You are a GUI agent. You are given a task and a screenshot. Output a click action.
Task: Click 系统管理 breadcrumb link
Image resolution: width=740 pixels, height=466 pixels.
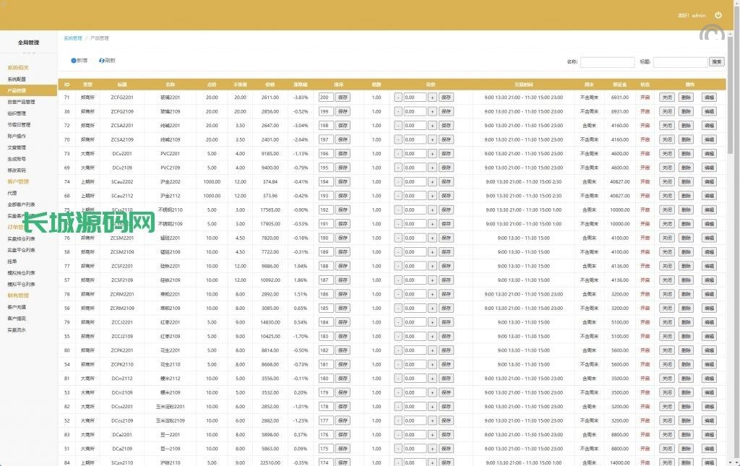tap(72, 38)
